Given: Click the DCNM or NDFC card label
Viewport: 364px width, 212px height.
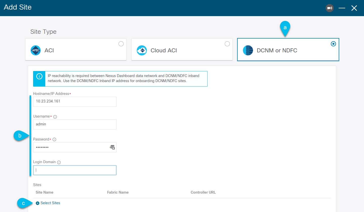Looking at the screenshot, I should (x=277, y=50).
